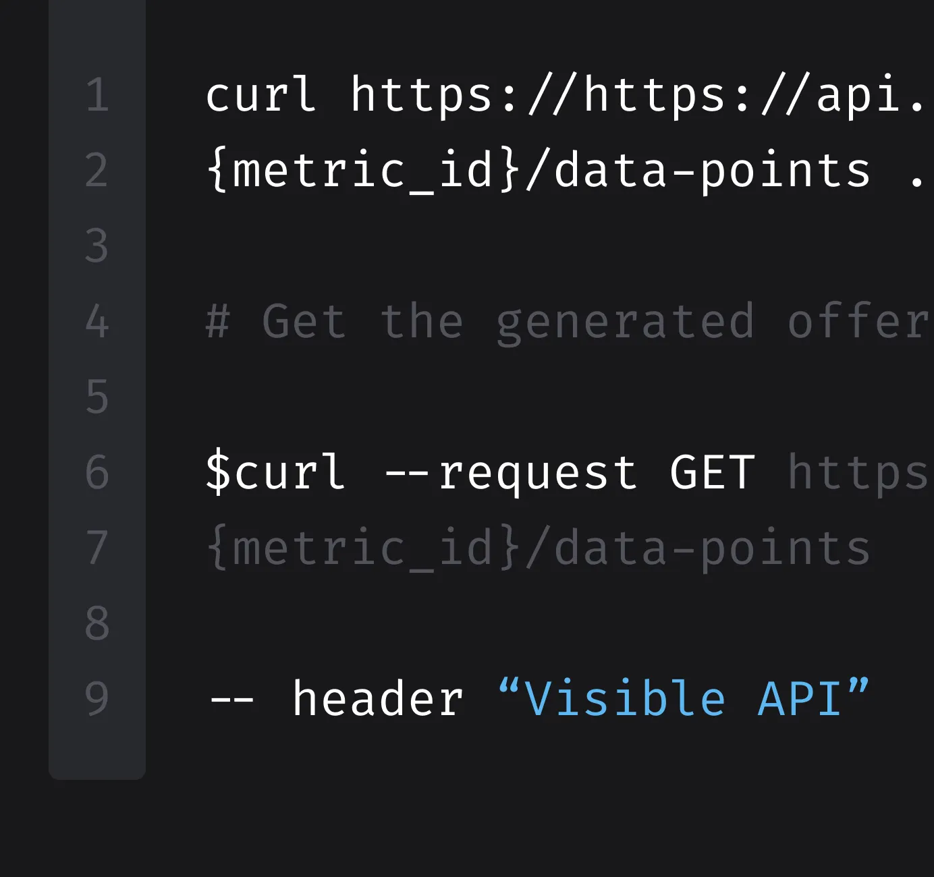Place cursor on $curl on line 6

(275, 472)
